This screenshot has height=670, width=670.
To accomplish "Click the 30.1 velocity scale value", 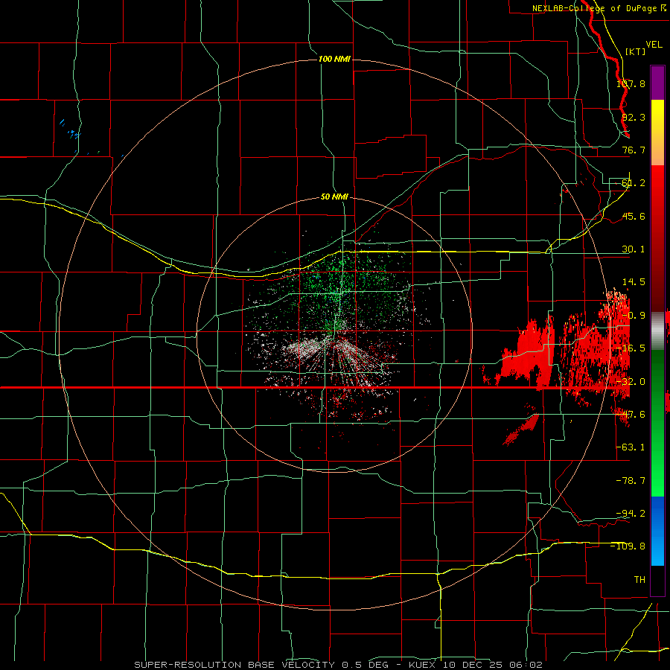I will click(634, 249).
